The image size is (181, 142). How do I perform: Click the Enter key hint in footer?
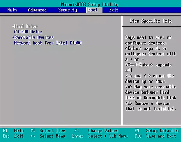point(78,136)
